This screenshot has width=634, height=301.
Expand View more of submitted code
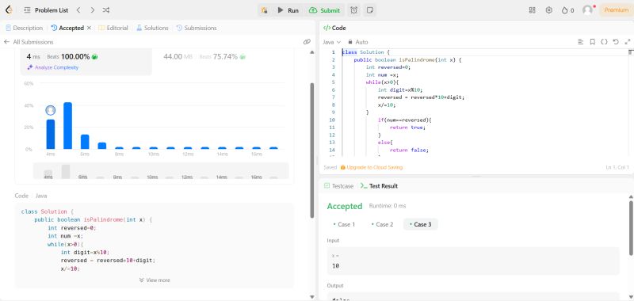155,280
